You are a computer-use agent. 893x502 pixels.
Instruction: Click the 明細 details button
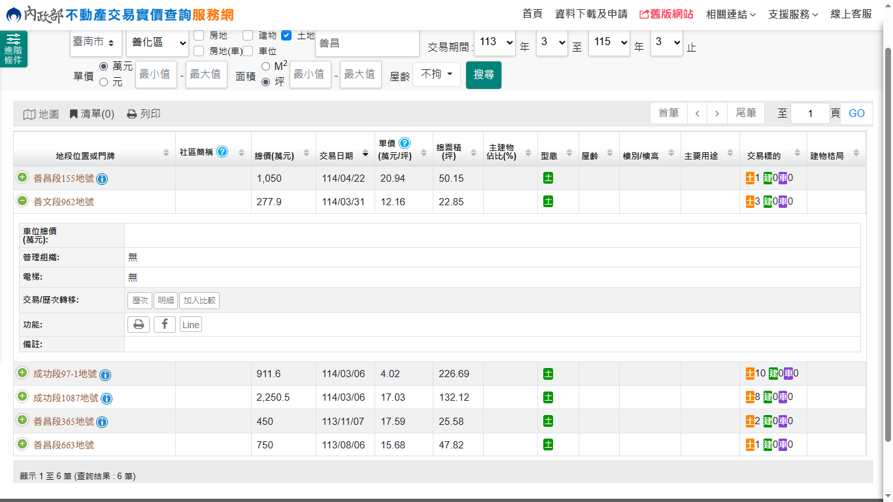click(165, 301)
